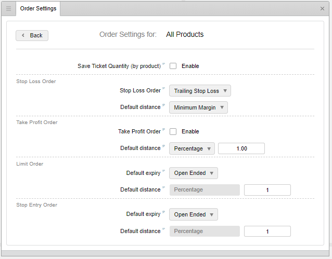Viewport: 332px width, 259px height.
Task: Click help flag next to Take Profit Default distance
Action: (x=163, y=146)
